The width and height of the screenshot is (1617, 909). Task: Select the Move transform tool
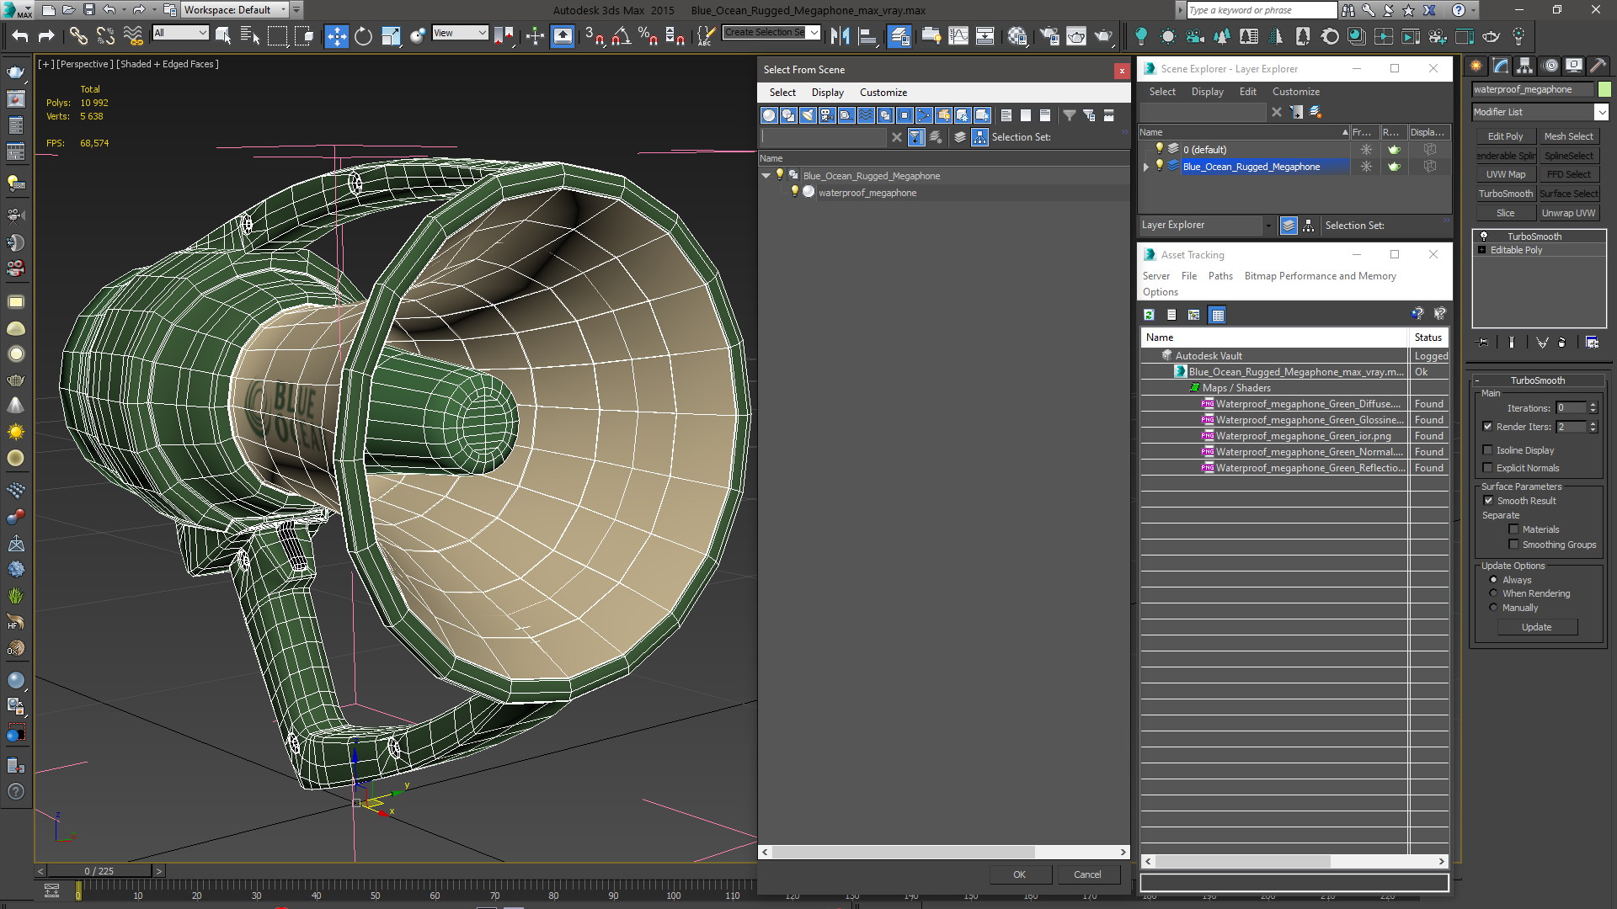pos(336,36)
